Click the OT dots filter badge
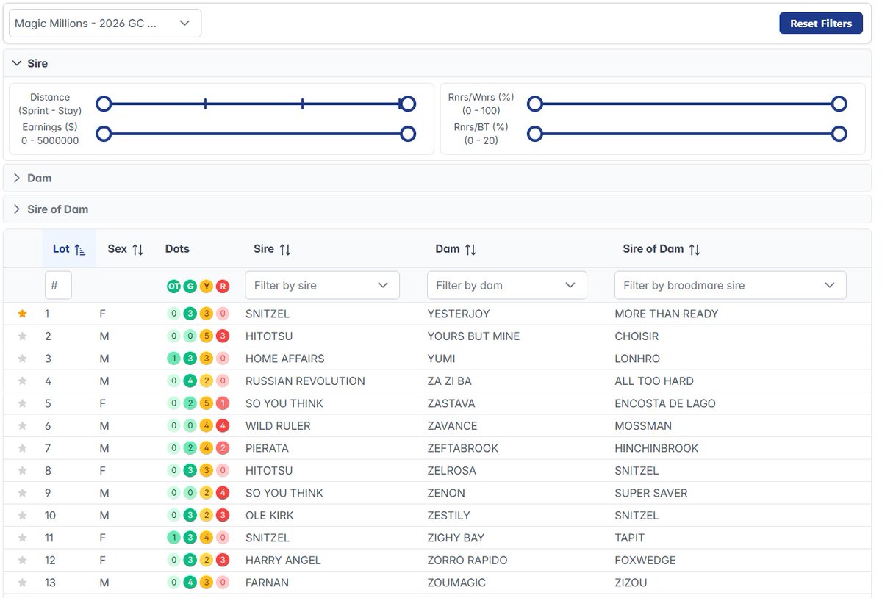 pos(173,287)
